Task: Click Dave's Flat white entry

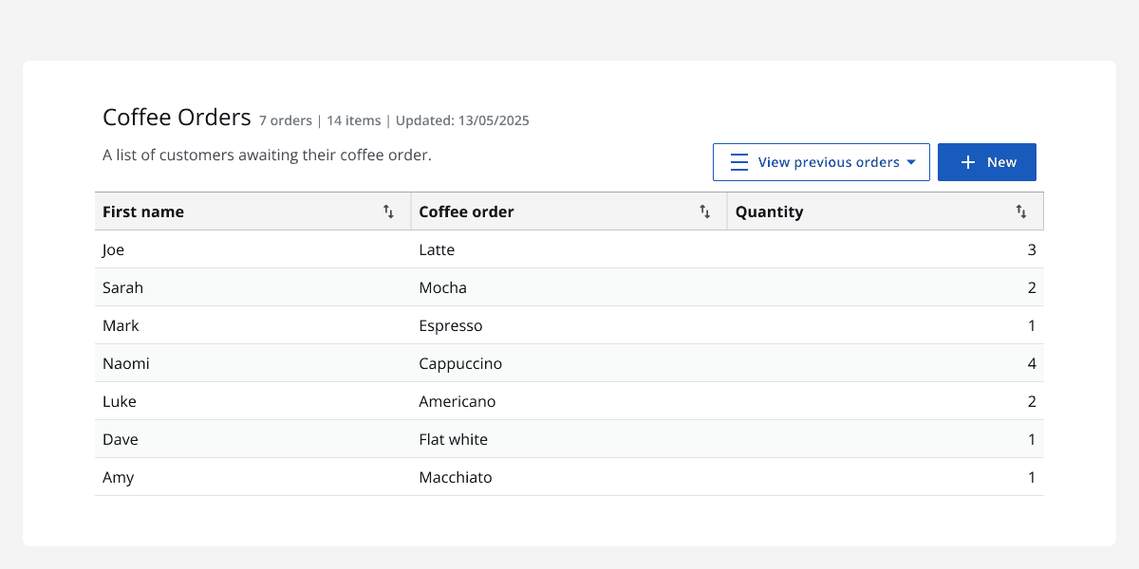Action: tap(453, 439)
